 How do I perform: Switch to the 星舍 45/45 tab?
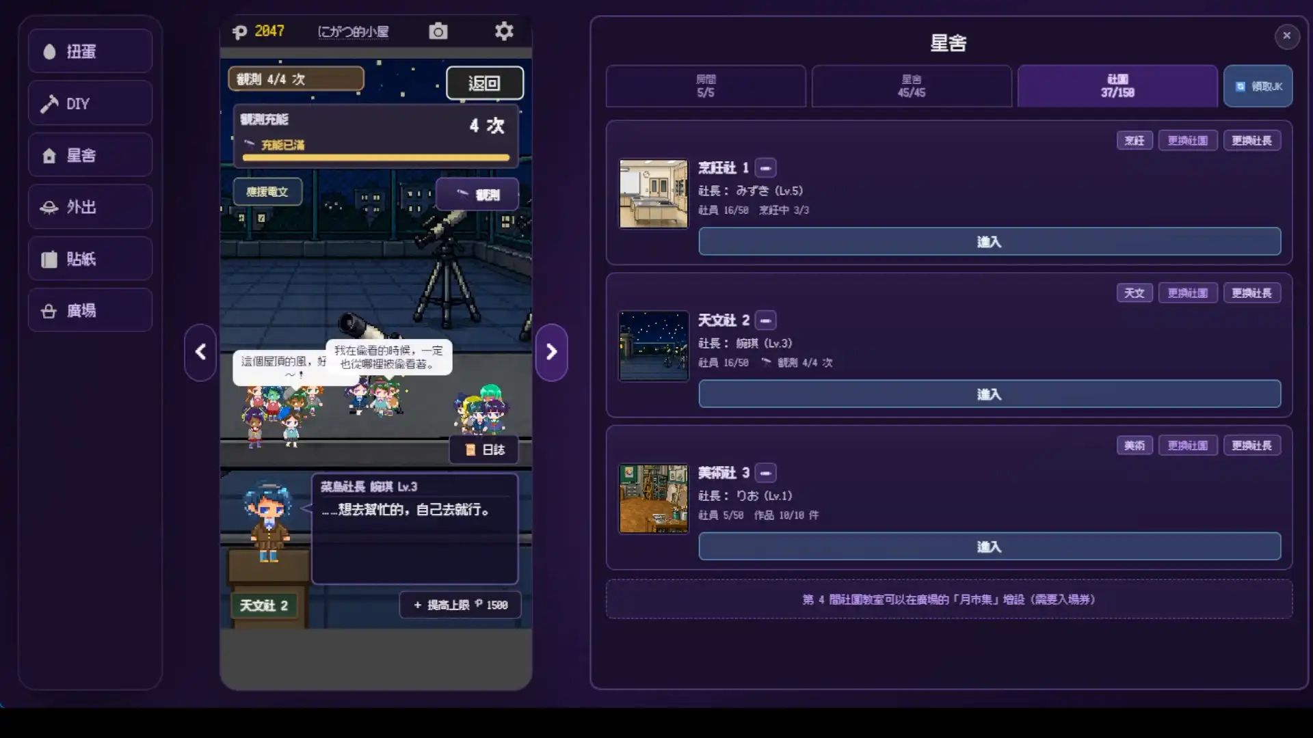(912, 86)
